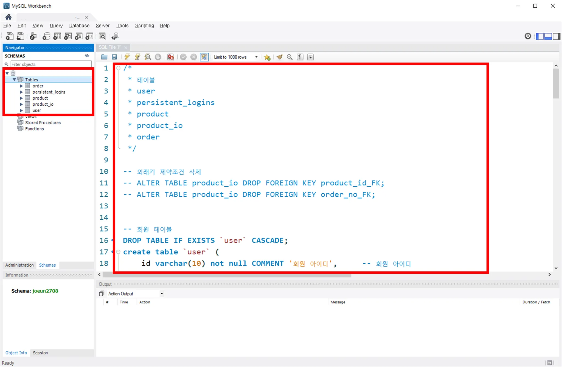Click the Filter objects field

pos(51,64)
